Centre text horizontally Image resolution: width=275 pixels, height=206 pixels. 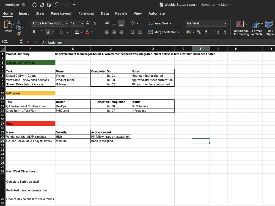tap(114, 32)
